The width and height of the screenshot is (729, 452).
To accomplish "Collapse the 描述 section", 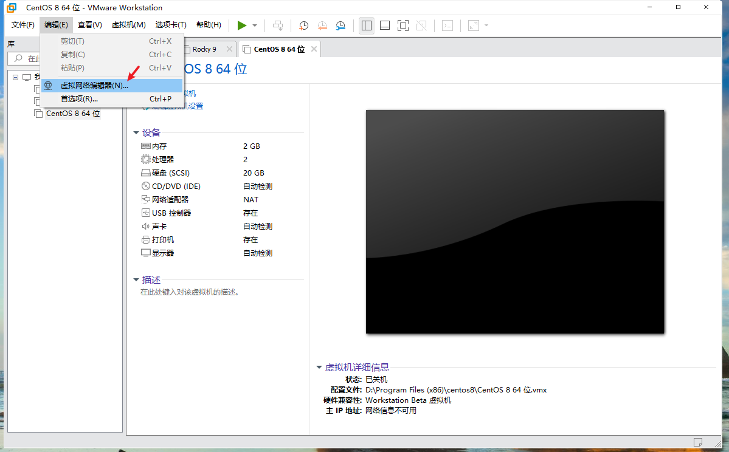I will pos(136,279).
